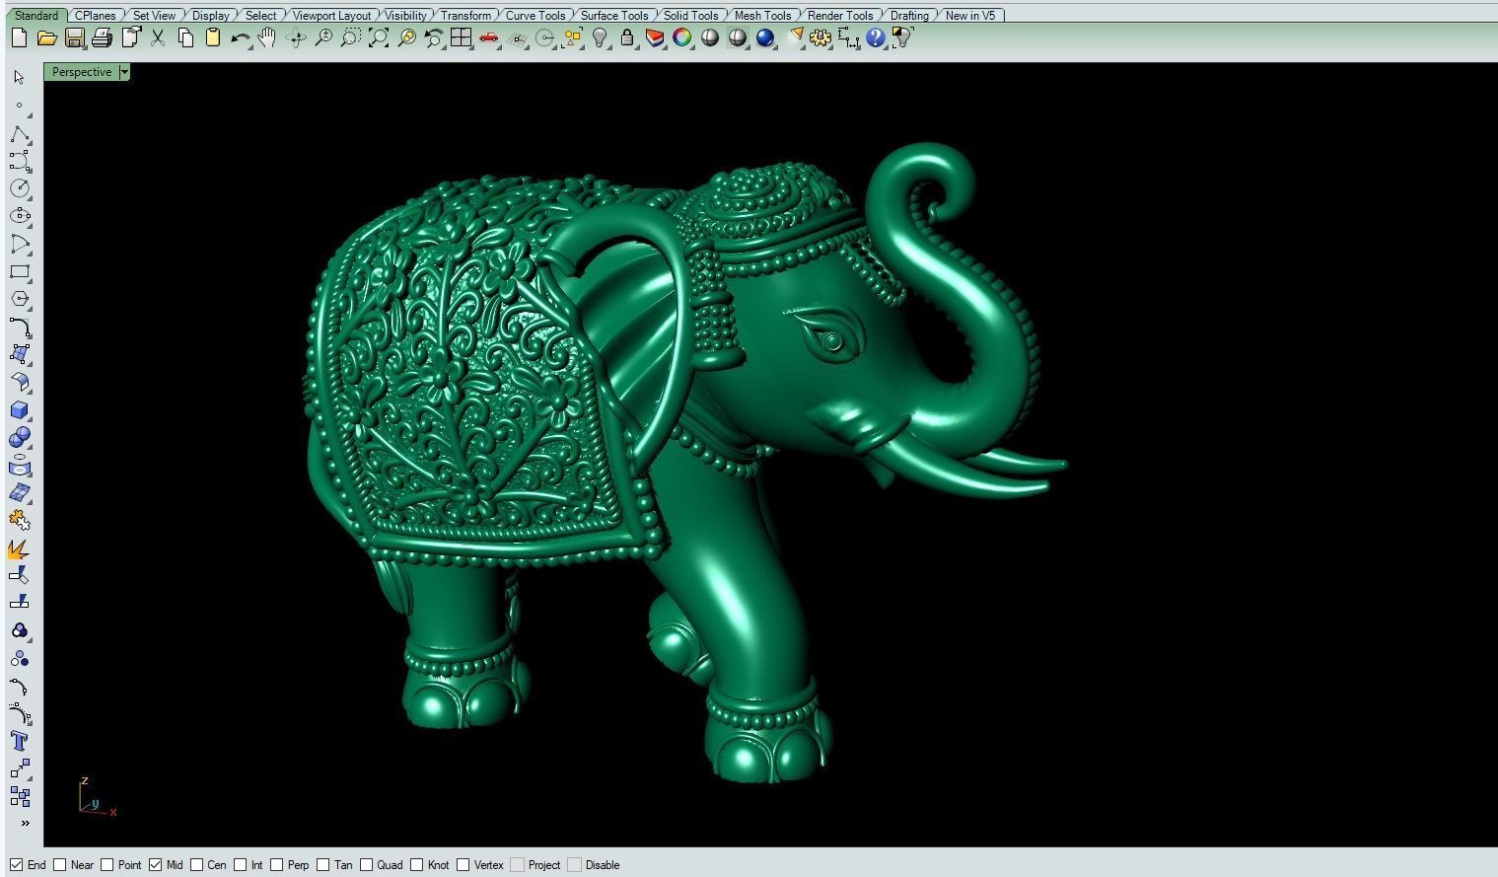Open the Curve Tools tab
1498x877 pixels.
tap(535, 16)
